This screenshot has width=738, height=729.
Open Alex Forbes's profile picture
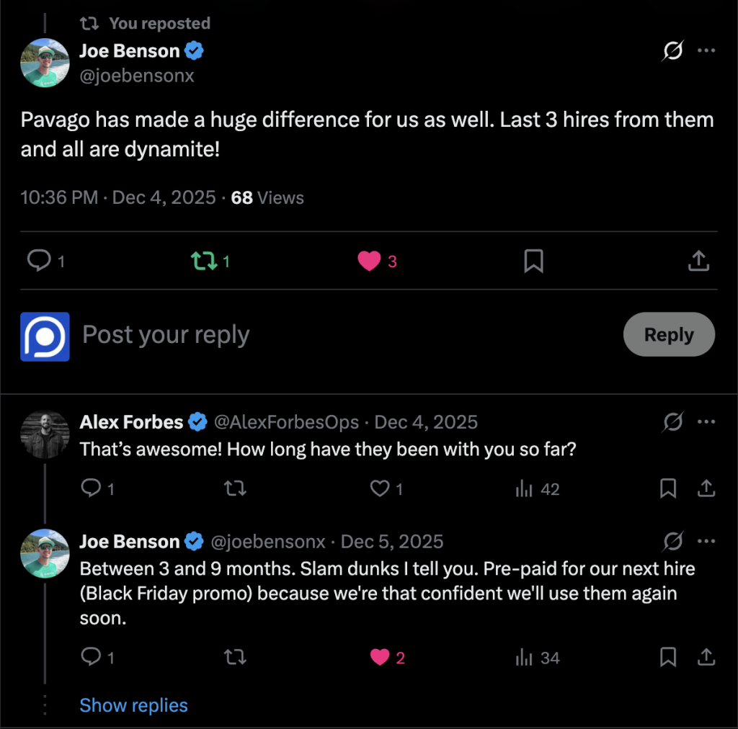pos(45,435)
